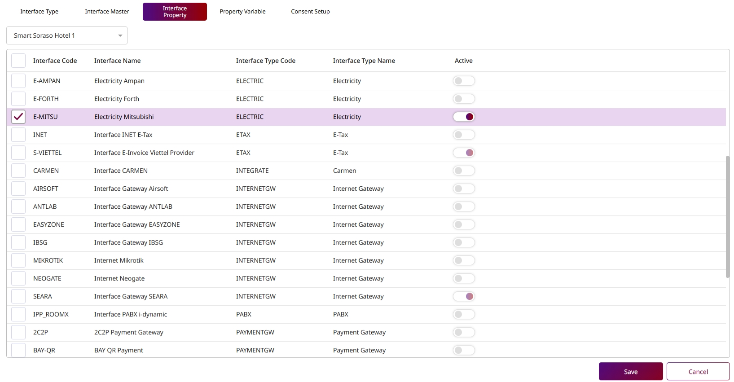This screenshot has width=734, height=382.
Task: Activate the 2C2P Payment Gateway toggle
Action: (x=464, y=332)
